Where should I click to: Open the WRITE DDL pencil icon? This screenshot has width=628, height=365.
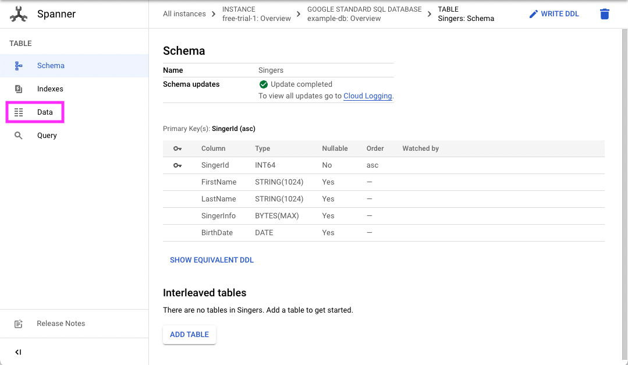[535, 13]
